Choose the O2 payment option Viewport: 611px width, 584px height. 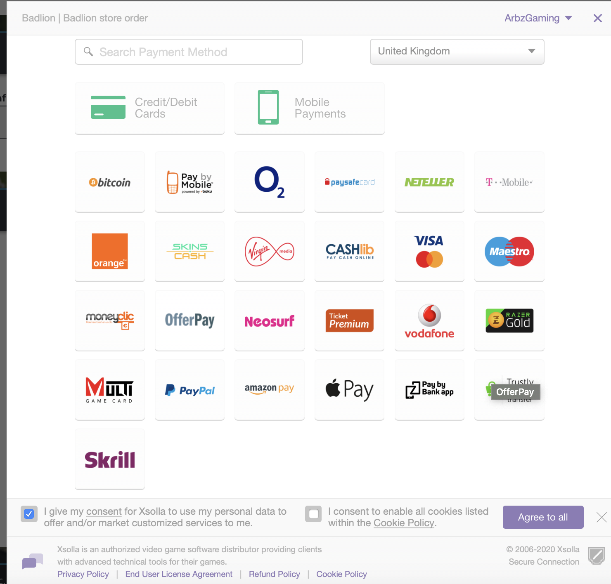(x=270, y=182)
